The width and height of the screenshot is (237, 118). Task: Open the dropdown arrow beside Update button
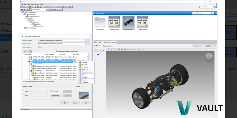pos(215,46)
